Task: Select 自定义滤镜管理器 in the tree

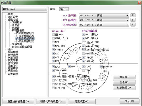Action: click(22, 47)
